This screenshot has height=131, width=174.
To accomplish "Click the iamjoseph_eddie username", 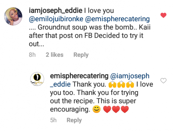I will [55, 11].
